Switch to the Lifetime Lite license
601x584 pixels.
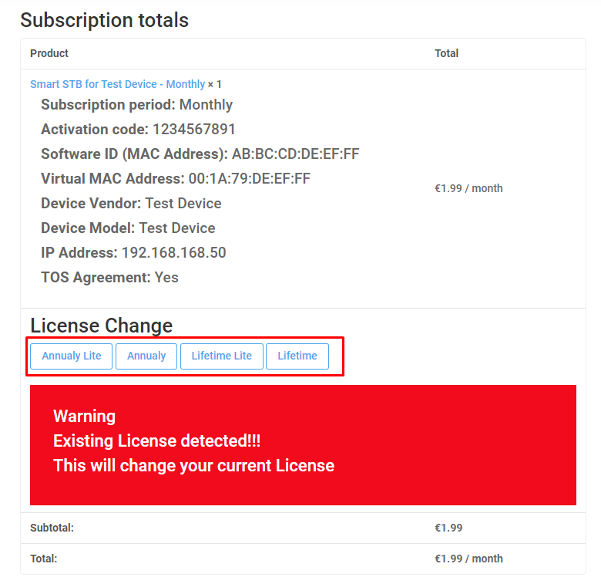(x=222, y=356)
